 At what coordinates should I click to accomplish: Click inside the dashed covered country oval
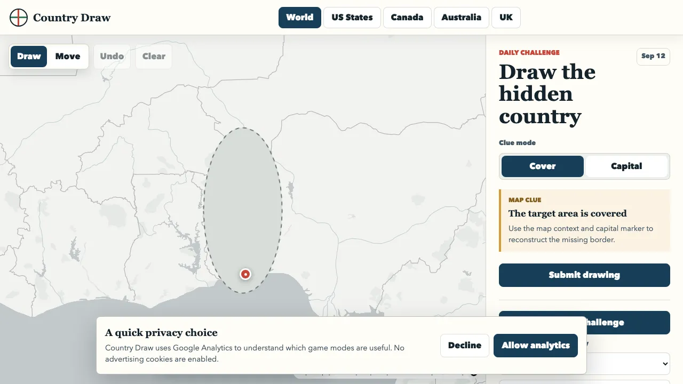coord(243,211)
